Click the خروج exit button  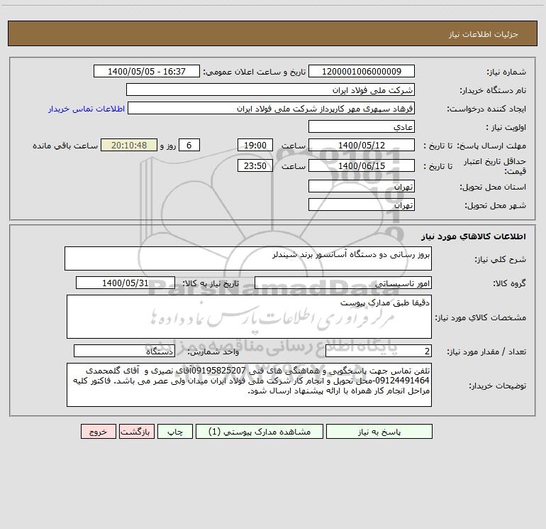pos(98,432)
